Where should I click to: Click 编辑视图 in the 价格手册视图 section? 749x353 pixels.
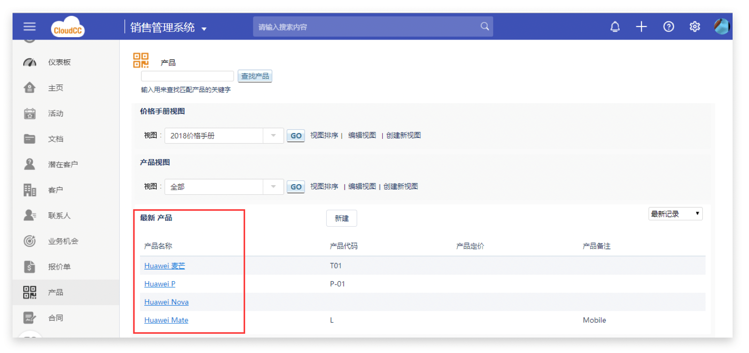[362, 136]
